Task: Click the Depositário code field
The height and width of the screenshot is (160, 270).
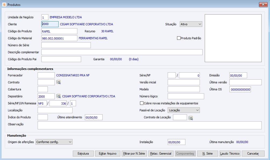Action: (46, 96)
